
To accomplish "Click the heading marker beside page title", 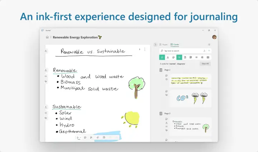I will [x=46, y=51].
